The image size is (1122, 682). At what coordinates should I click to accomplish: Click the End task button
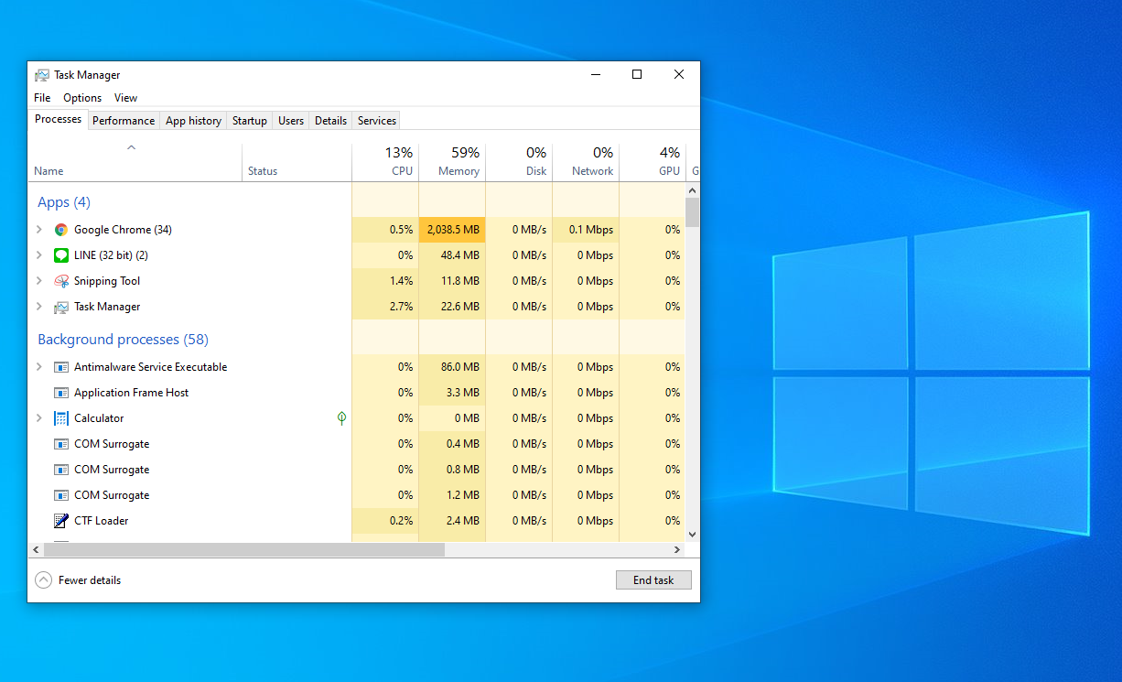(x=653, y=579)
